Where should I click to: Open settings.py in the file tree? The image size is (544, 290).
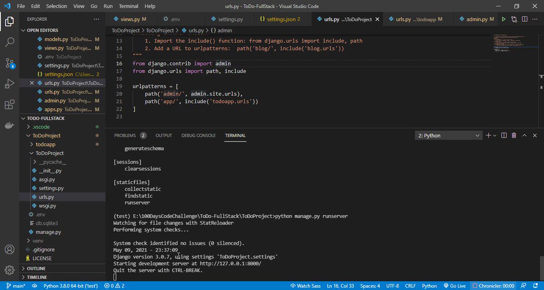point(62,188)
